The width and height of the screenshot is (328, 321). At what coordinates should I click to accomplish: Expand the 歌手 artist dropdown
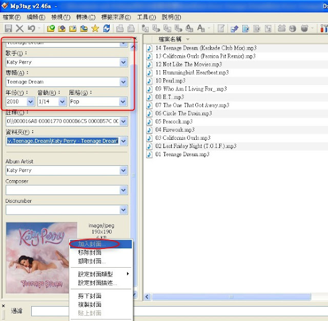[124, 62]
